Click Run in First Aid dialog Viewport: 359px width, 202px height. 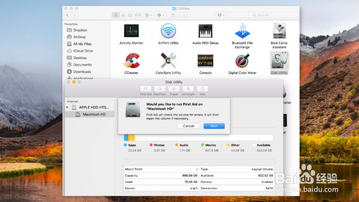click(x=214, y=126)
